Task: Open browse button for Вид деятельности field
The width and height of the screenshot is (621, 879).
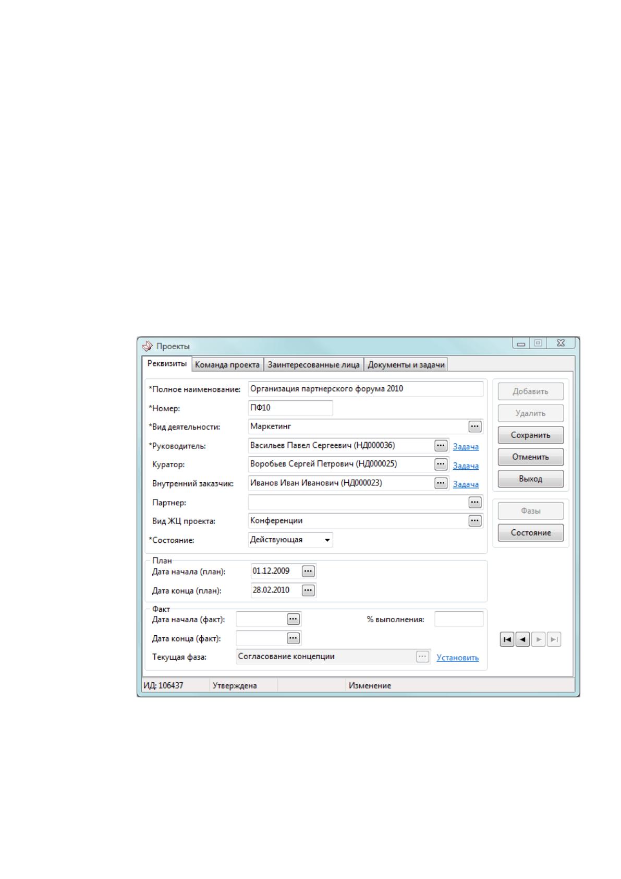Action: tap(474, 426)
